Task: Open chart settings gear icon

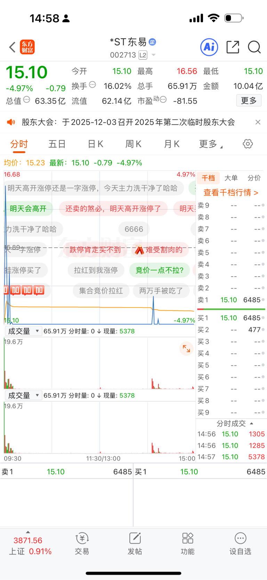Action: tap(248, 144)
